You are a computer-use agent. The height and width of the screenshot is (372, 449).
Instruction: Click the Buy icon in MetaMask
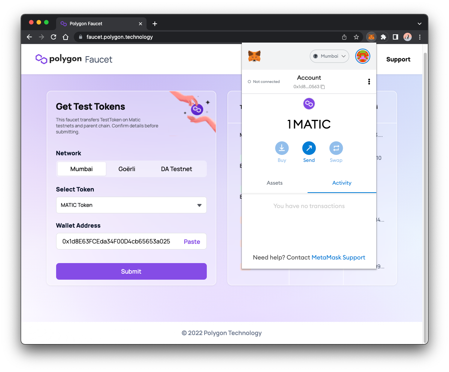pos(282,148)
